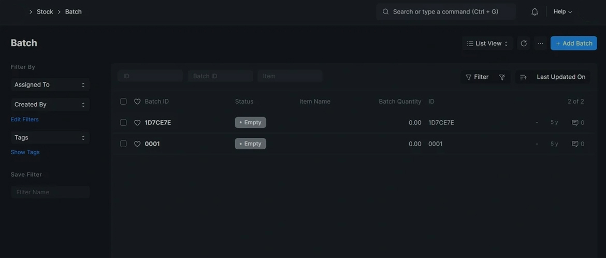
Task: Open comments for batch 1D7CE7E
Action: pos(578,123)
